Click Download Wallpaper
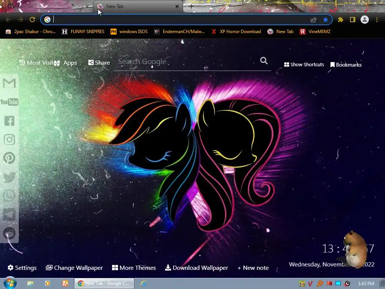The height and width of the screenshot is (289, 385). [197, 268]
